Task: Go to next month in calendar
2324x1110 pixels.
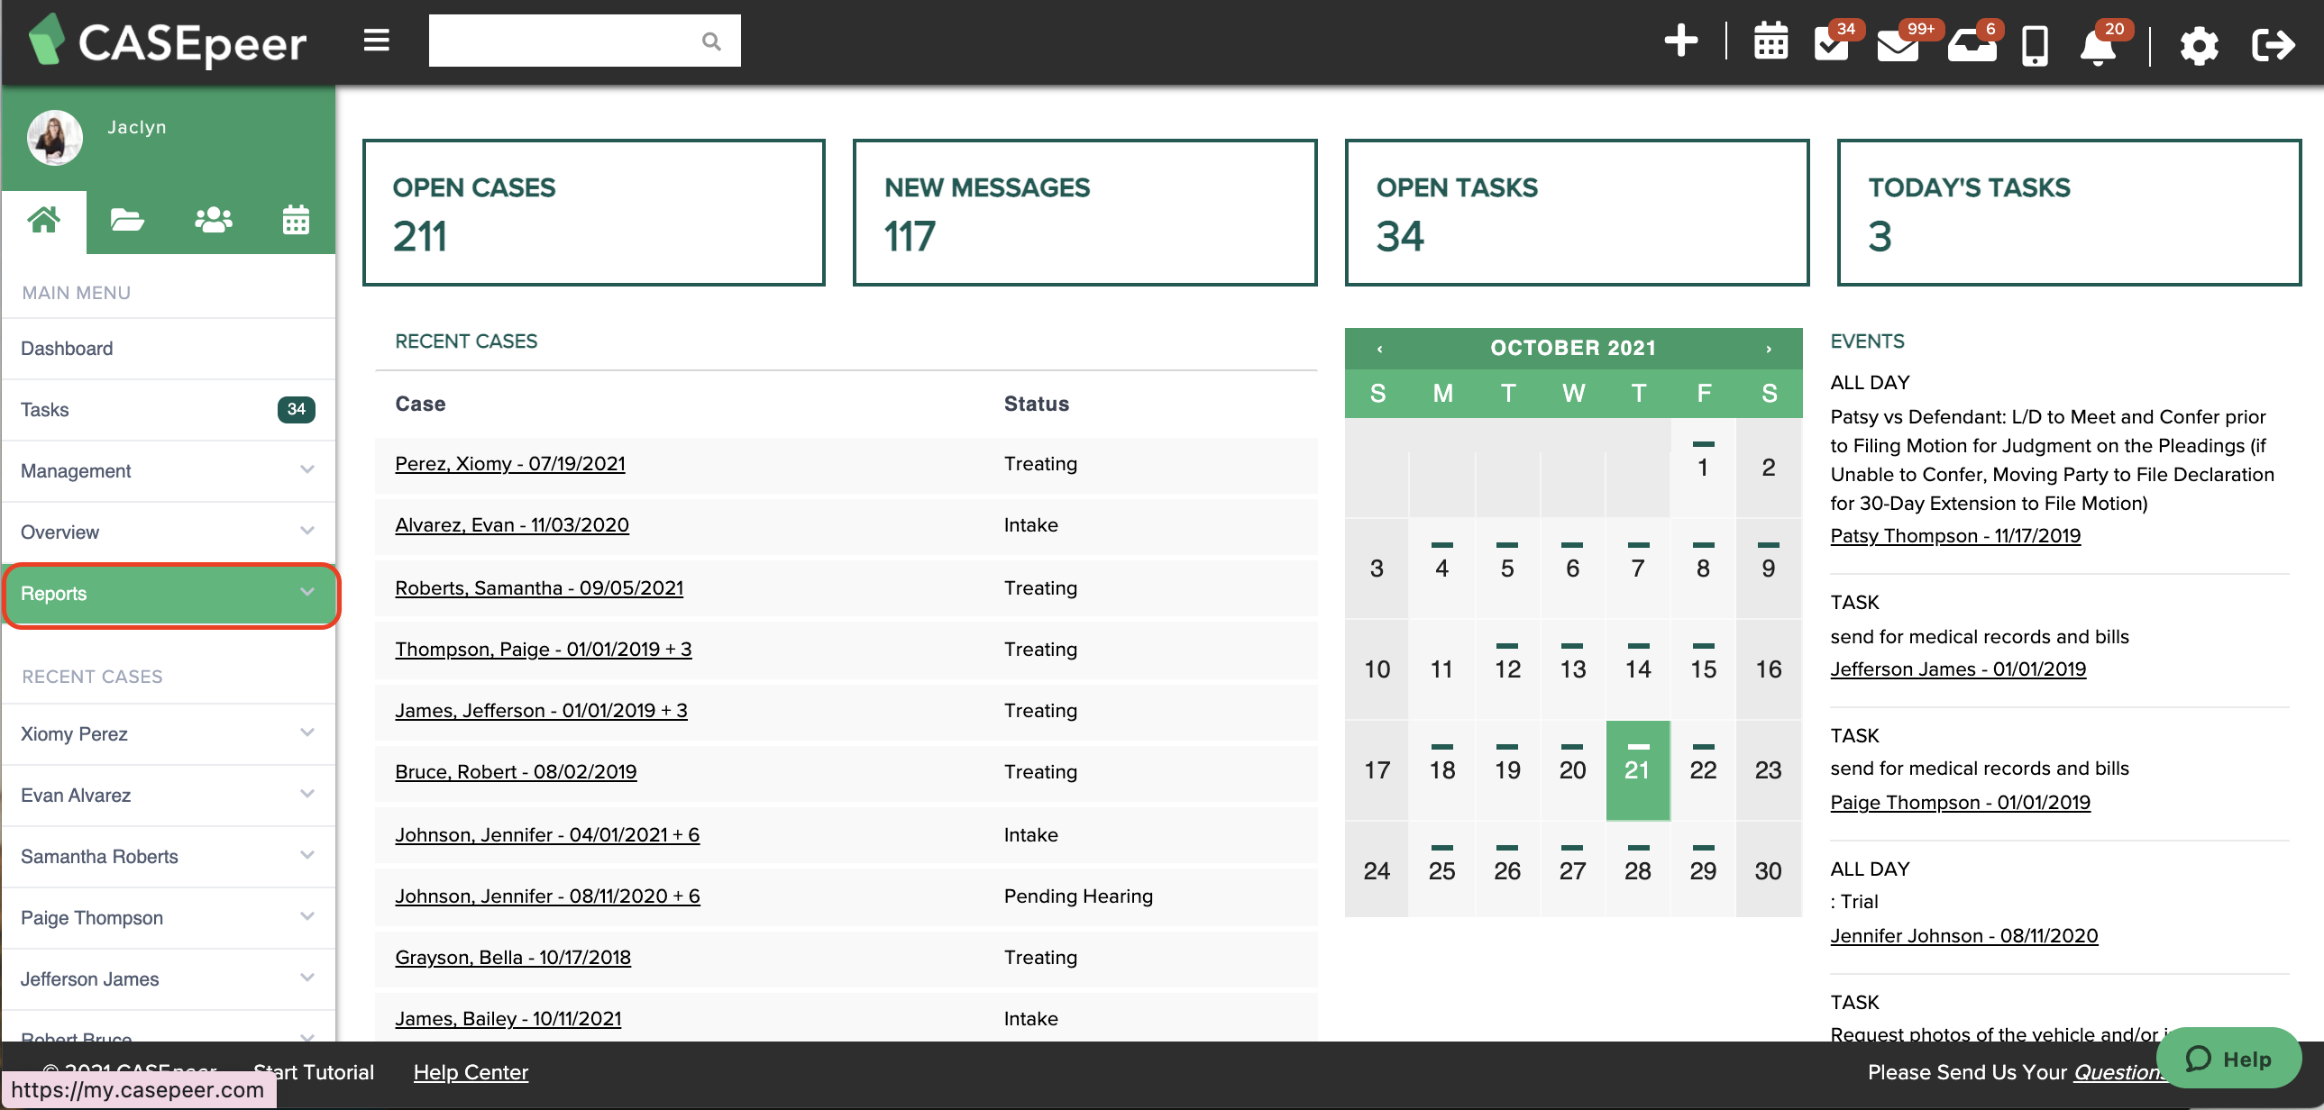Action: coord(1769,348)
